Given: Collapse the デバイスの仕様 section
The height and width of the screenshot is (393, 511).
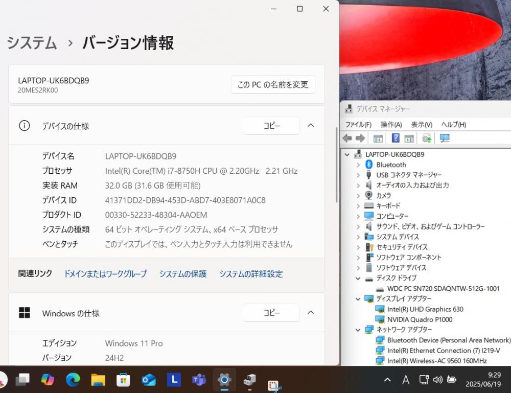Looking at the screenshot, I should point(311,125).
